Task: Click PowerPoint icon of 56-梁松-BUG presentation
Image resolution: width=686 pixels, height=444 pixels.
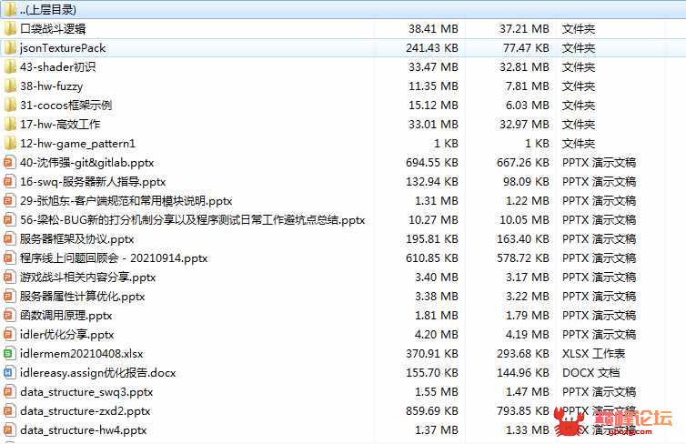Action: (9, 219)
